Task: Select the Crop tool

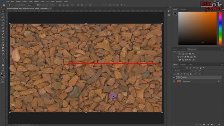Action: [3, 22]
